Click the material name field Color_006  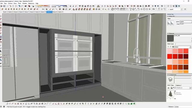pyautogui.click(x=182, y=36)
